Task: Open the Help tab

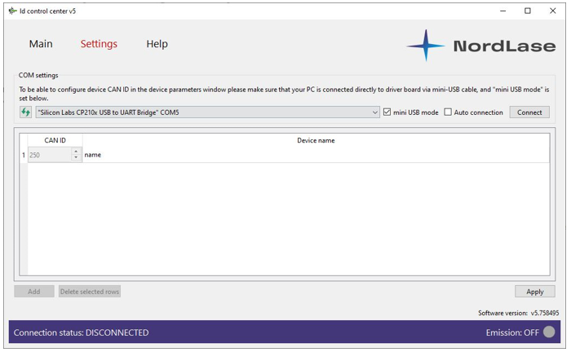Action: click(x=157, y=44)
